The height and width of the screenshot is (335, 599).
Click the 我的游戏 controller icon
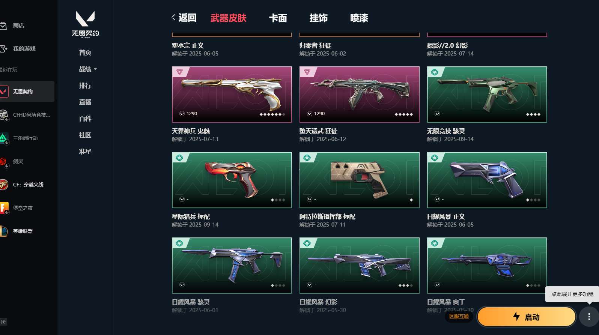3,49
